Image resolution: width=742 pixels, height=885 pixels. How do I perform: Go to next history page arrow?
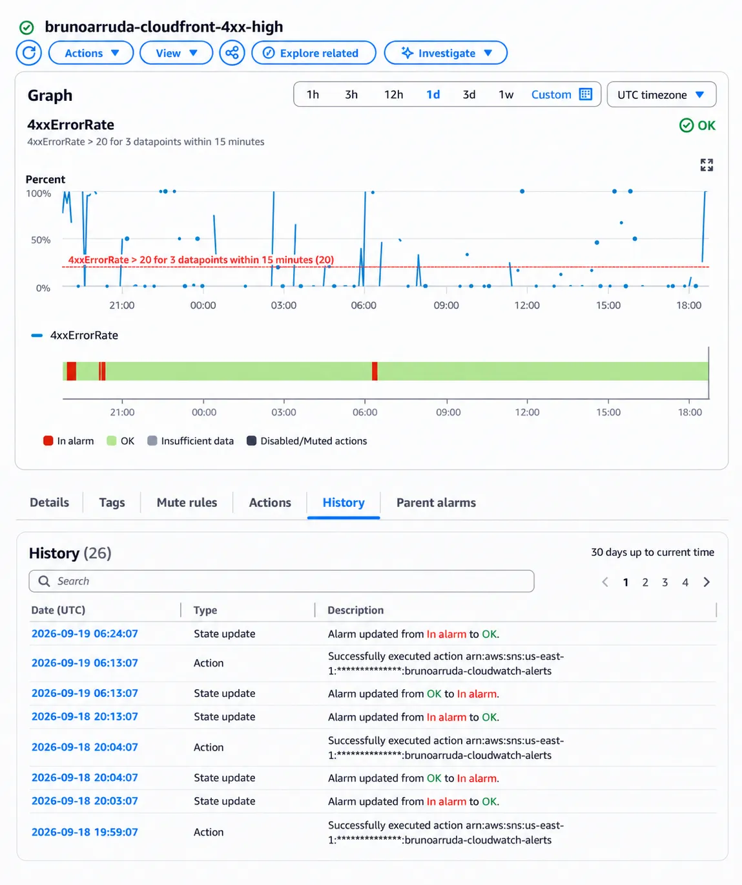point(706,582)
